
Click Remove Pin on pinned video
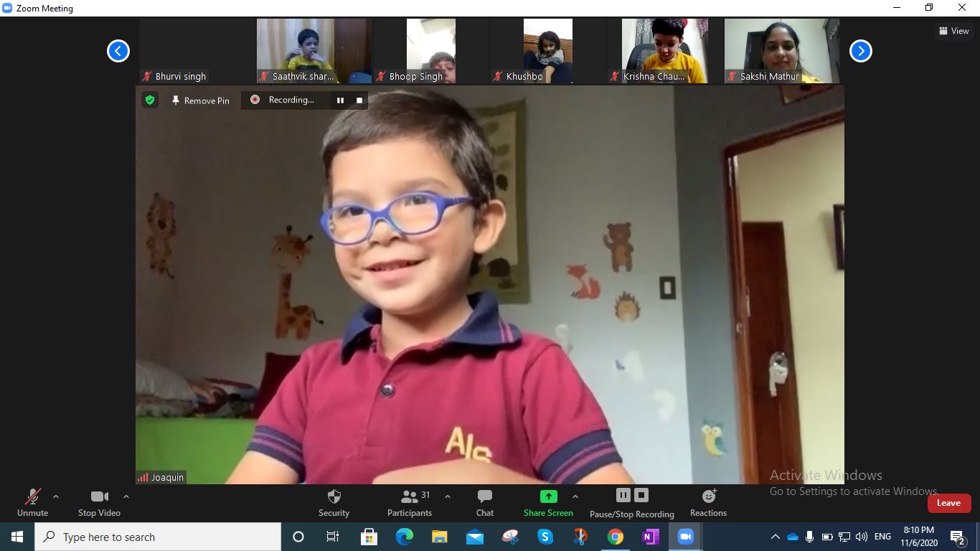pos(200,100)
